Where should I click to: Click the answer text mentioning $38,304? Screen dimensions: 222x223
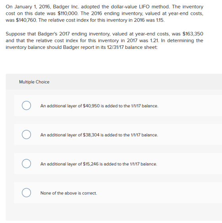(x=99, y=135)
